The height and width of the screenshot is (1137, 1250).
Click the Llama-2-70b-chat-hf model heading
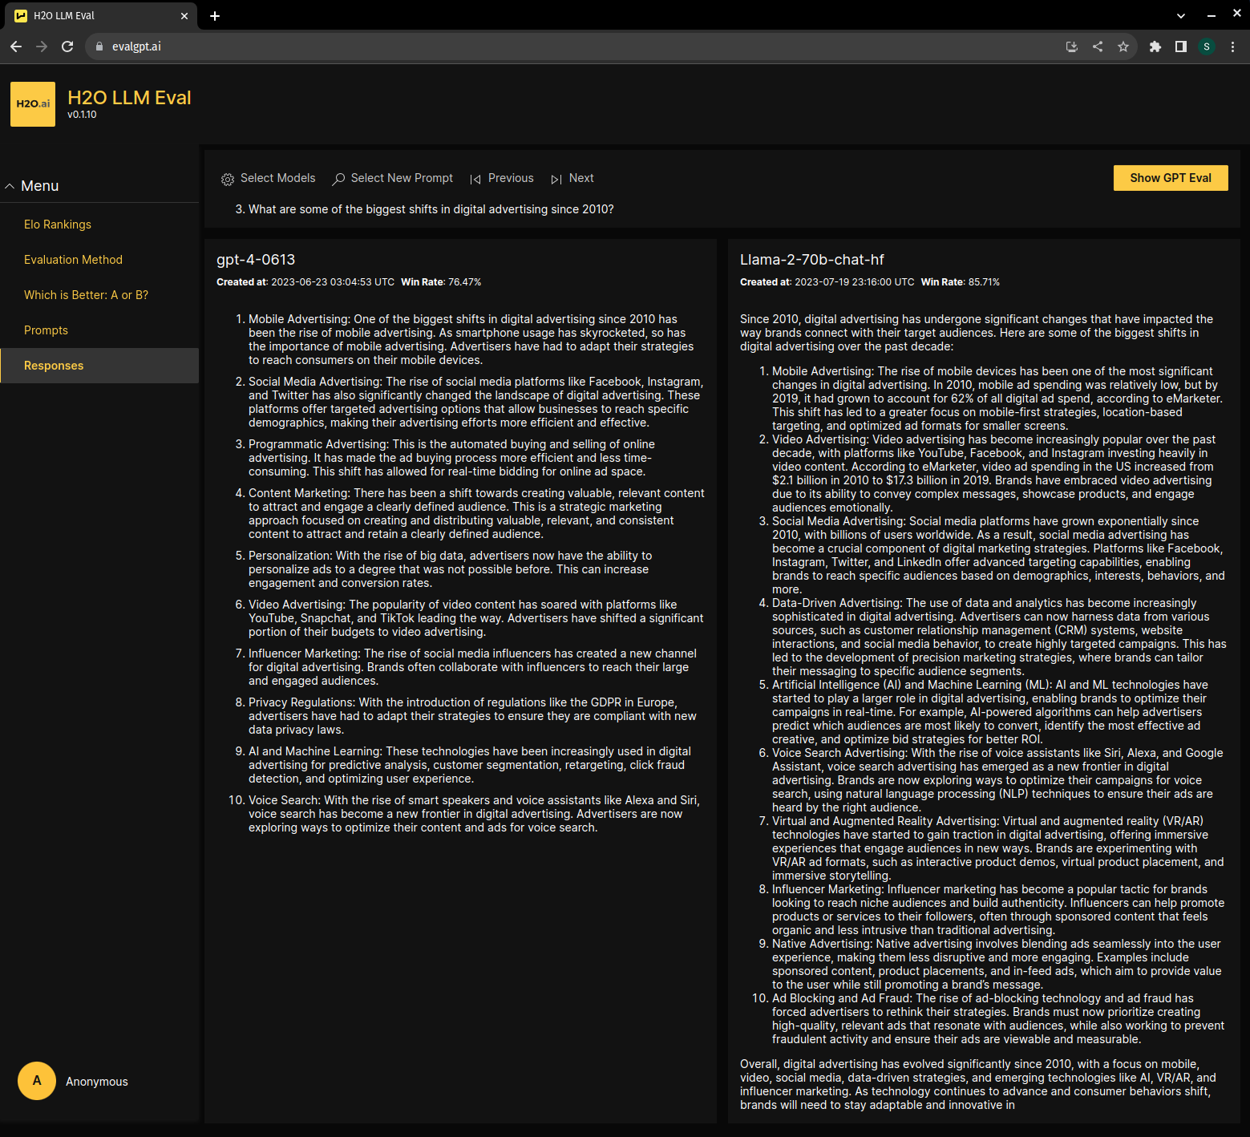pos(811,260)
